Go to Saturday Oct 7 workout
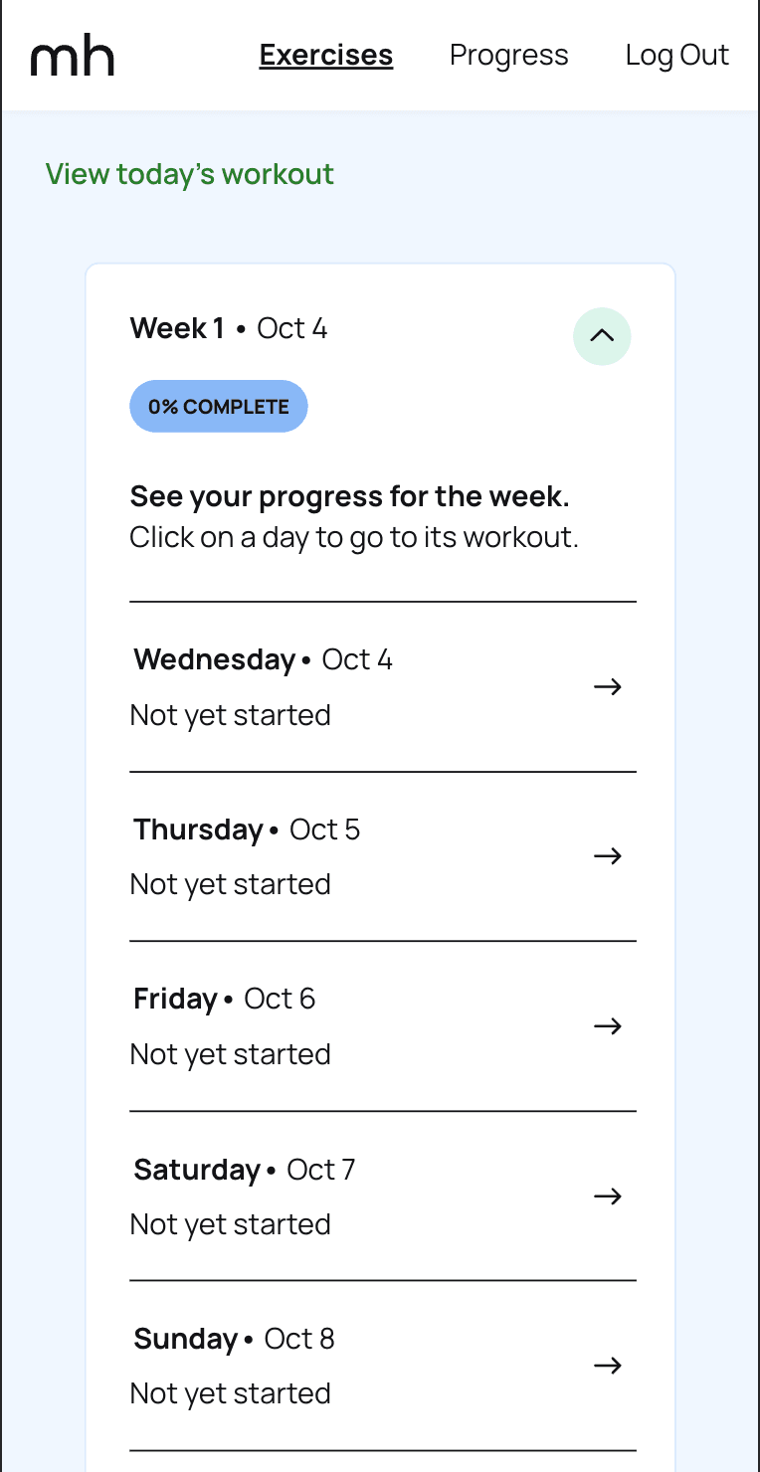This screenshot has height=1472, width=760. pos(244,1170)
